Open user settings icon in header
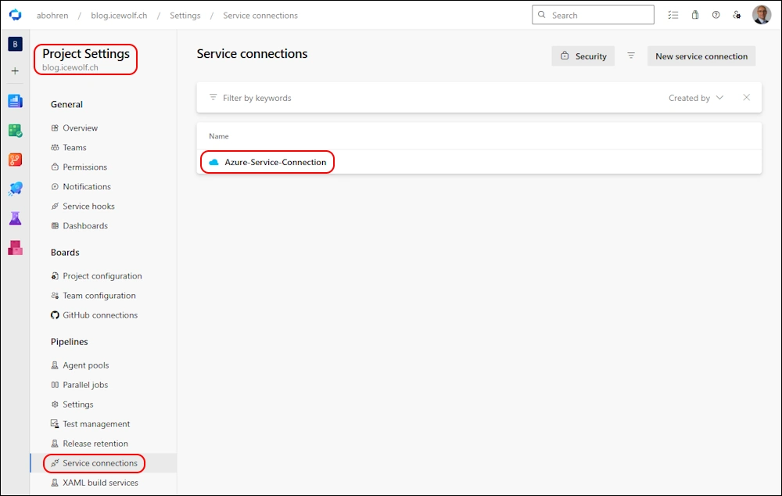Image resolution: width=782 pixels, height=496 pixels. [x=737, y=15]
